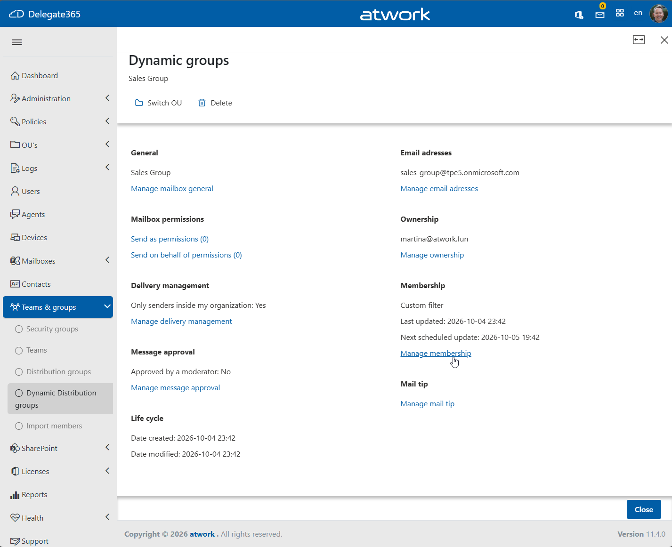Click the Users person icon
The height and width of the screenshot is (547, 672).
(x=15, y=191)
